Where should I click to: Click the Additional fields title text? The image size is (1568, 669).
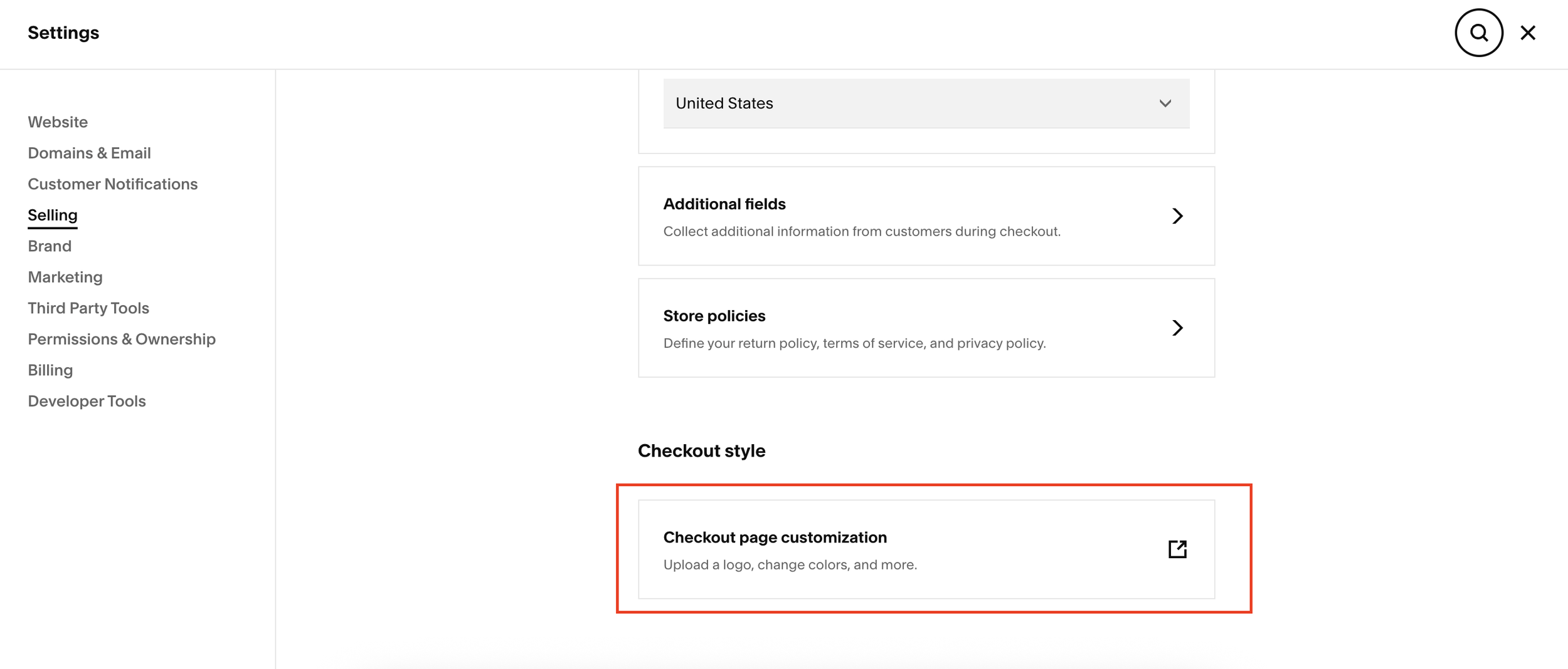[724, 204]
